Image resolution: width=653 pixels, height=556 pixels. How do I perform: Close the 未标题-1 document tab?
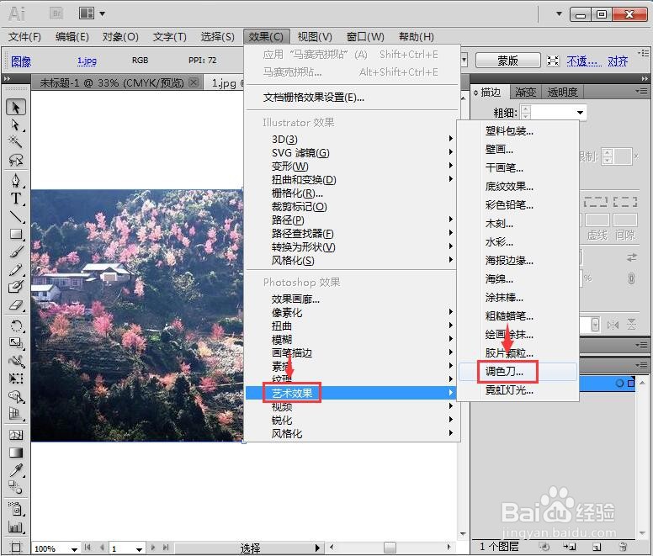click(x=194, y=82)
